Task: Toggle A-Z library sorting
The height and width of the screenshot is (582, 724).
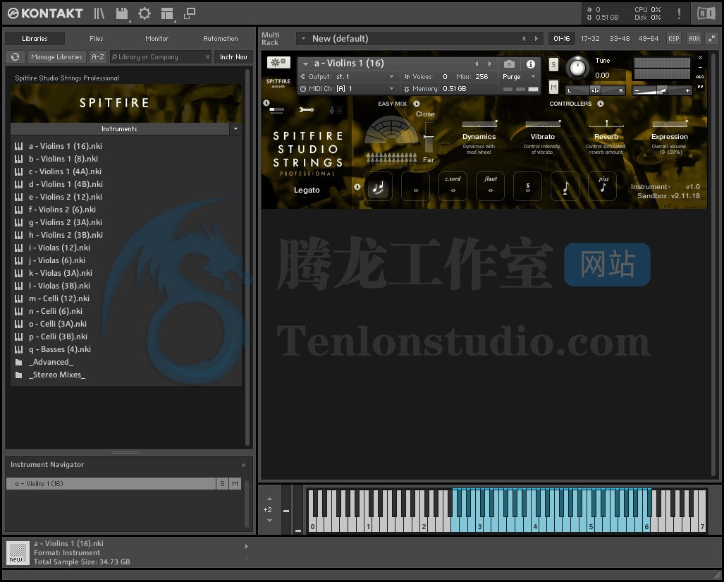Action: [98, 57]
